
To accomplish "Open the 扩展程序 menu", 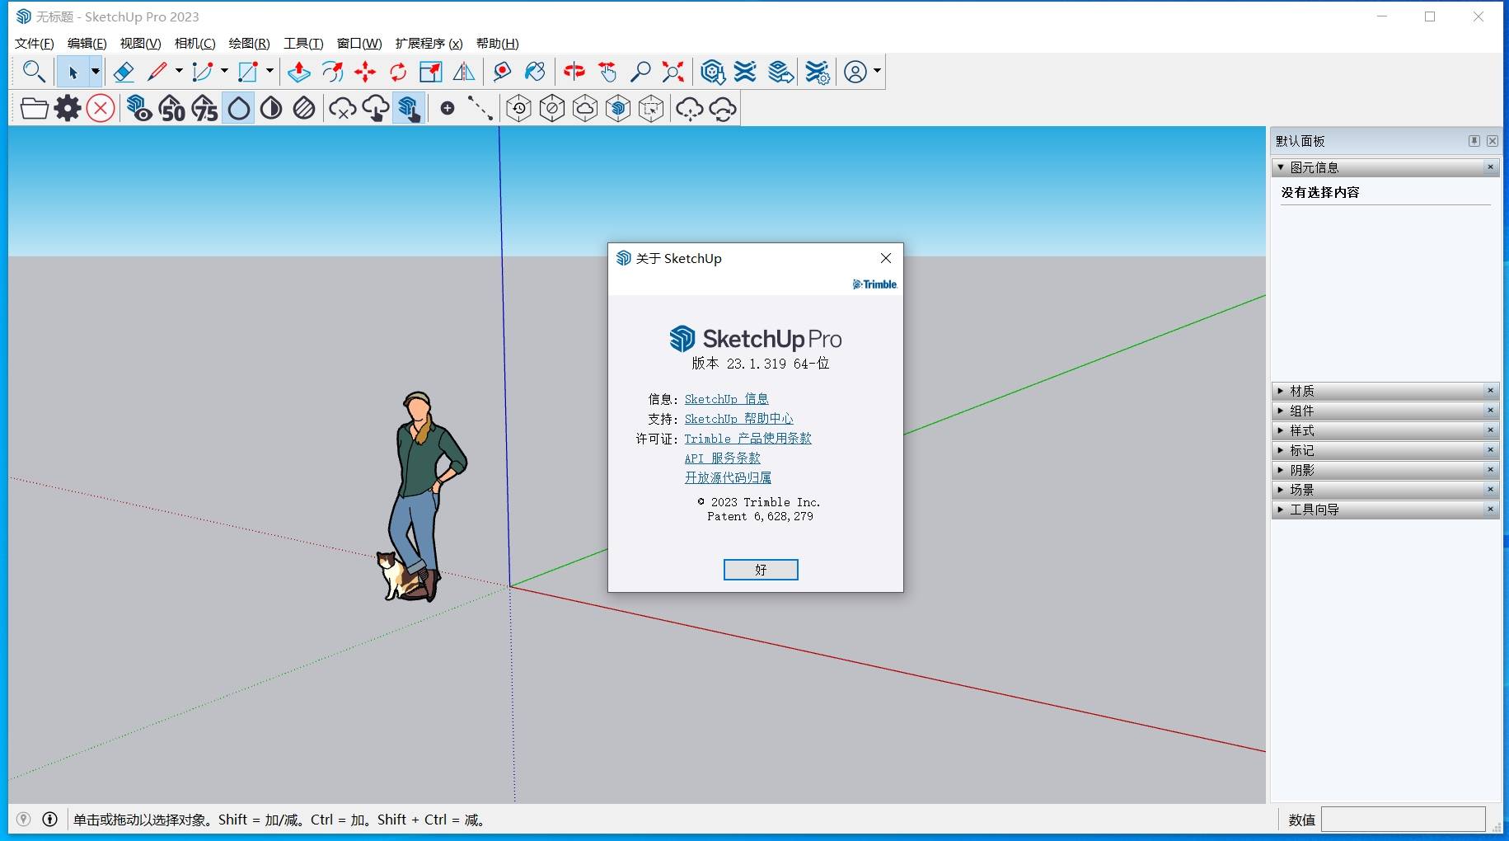I will click(429, 44).
